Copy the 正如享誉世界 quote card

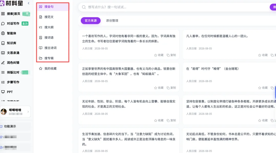(x=171, y=88)
